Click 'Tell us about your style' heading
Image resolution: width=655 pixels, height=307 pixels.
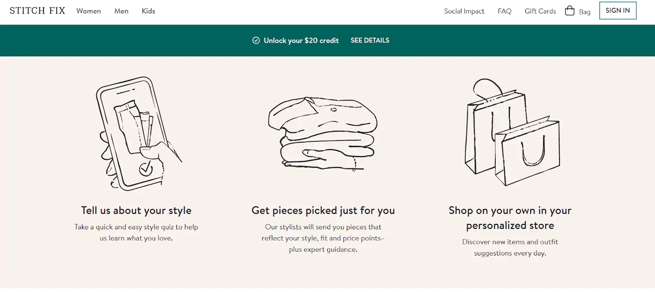pyautogui.click(x=136, y=211)
